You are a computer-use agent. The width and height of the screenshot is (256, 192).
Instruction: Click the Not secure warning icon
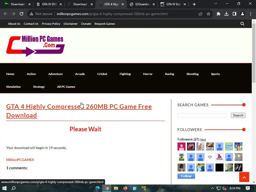click(x=31, y=14)
